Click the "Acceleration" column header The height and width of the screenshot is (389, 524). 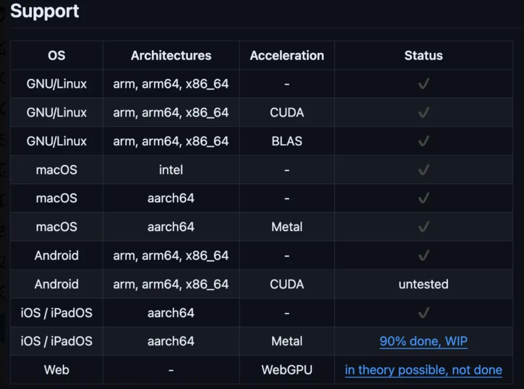(287, 55)
